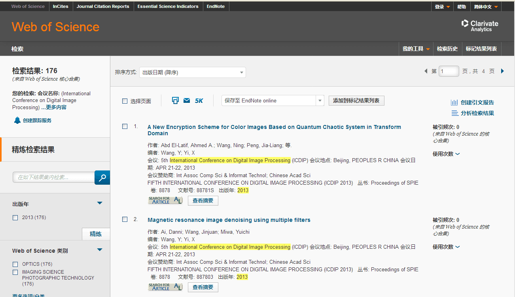
Task: Click 创建引文报告 link
Action: (477, 102)
